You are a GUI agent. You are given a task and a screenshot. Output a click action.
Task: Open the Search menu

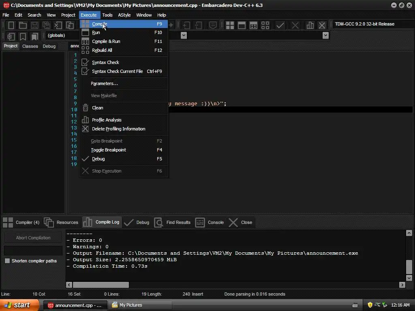[x=34, y=15]
